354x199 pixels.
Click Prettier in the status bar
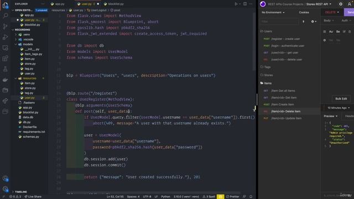tap(232, 197)
